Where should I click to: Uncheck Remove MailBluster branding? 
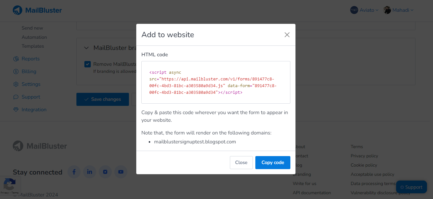pyautogui.click(x=87, y=64)
